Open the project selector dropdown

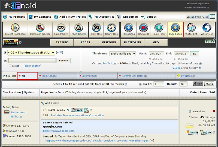31,53
